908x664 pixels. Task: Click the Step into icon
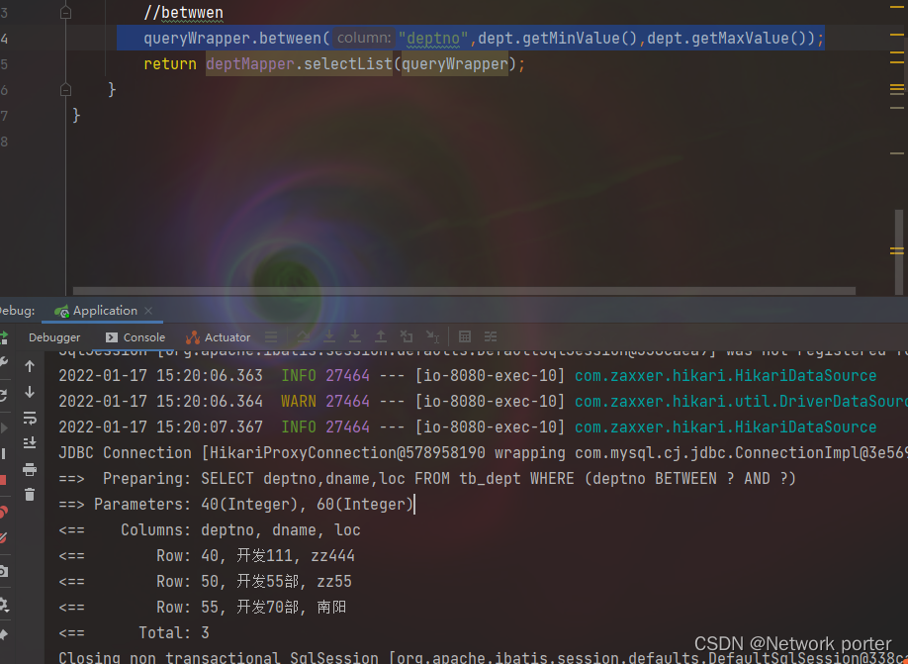pos(329,336)
